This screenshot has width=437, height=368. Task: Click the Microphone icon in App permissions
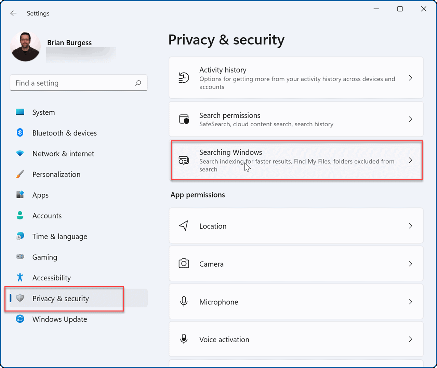point(184,302)
